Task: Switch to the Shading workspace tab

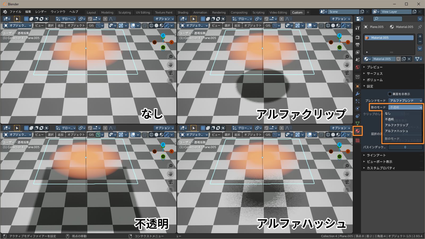Action: click(x=183, y=12)
